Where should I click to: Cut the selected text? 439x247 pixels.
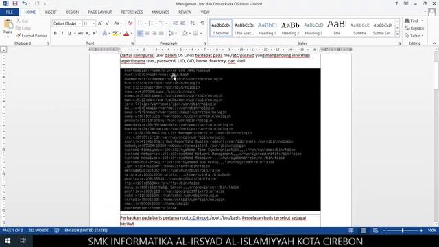(22, 21)
